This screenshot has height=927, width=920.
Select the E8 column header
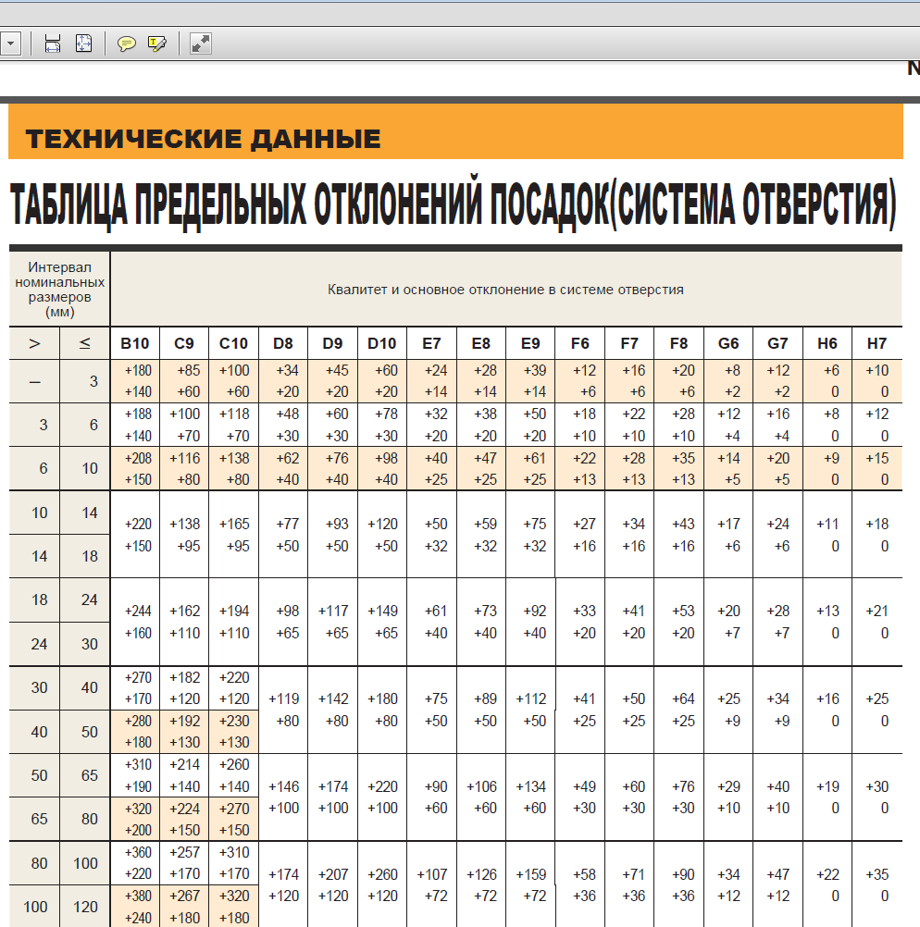[x=481, y=343]
